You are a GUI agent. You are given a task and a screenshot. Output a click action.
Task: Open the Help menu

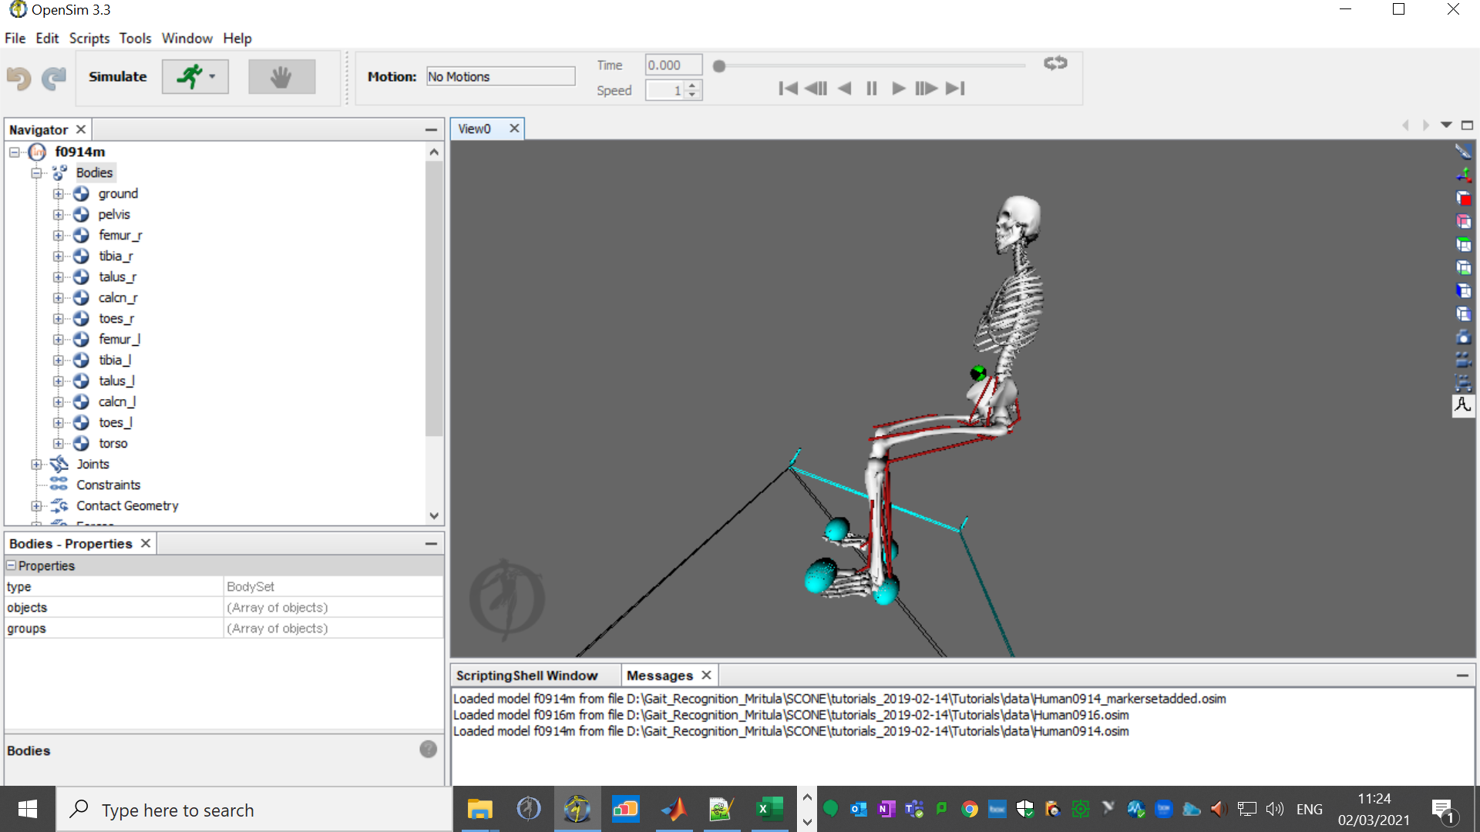point(237,38)
